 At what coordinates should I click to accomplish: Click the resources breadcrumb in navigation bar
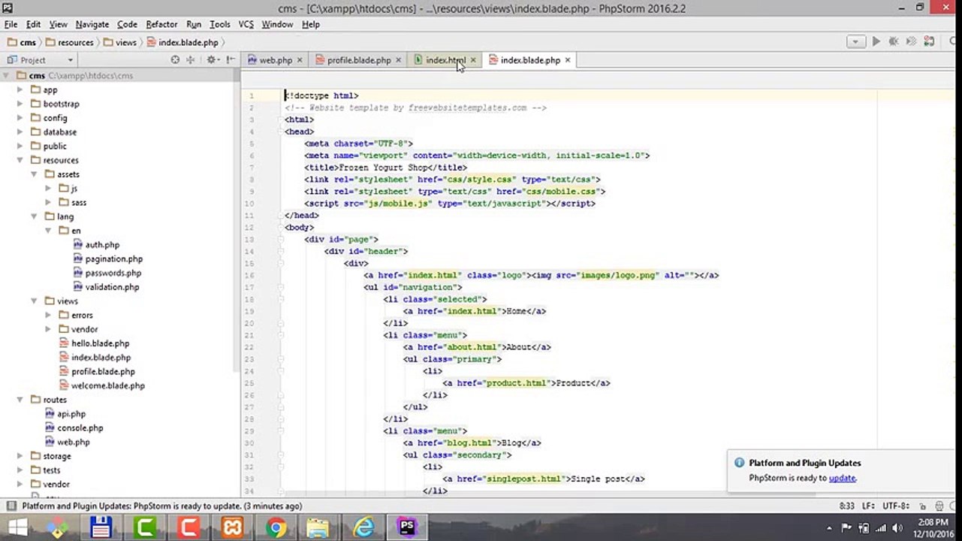click(70, 42)
